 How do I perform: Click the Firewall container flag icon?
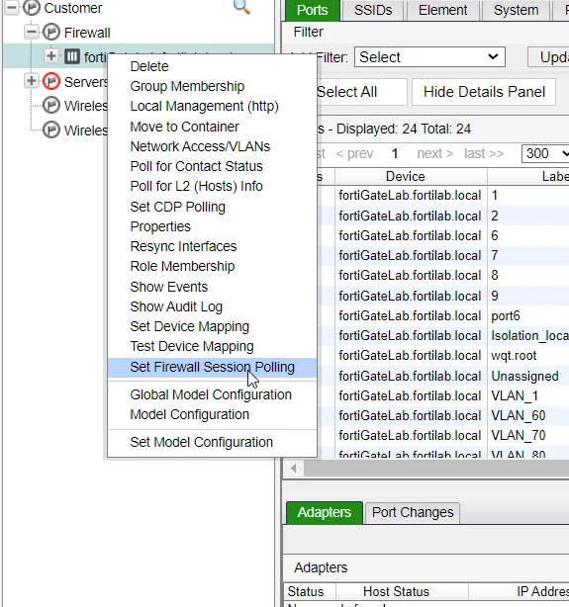[51, 33]
